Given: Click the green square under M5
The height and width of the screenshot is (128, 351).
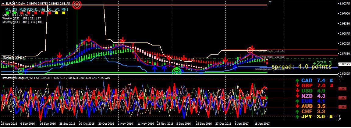Looking at the screenshot, I should [x=15, y=13].
